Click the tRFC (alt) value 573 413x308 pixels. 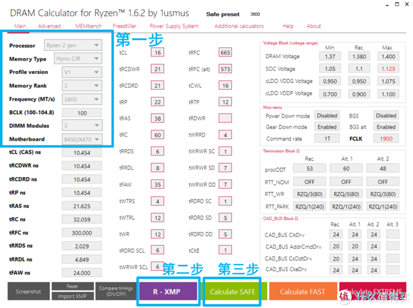[x=225, y=69]
